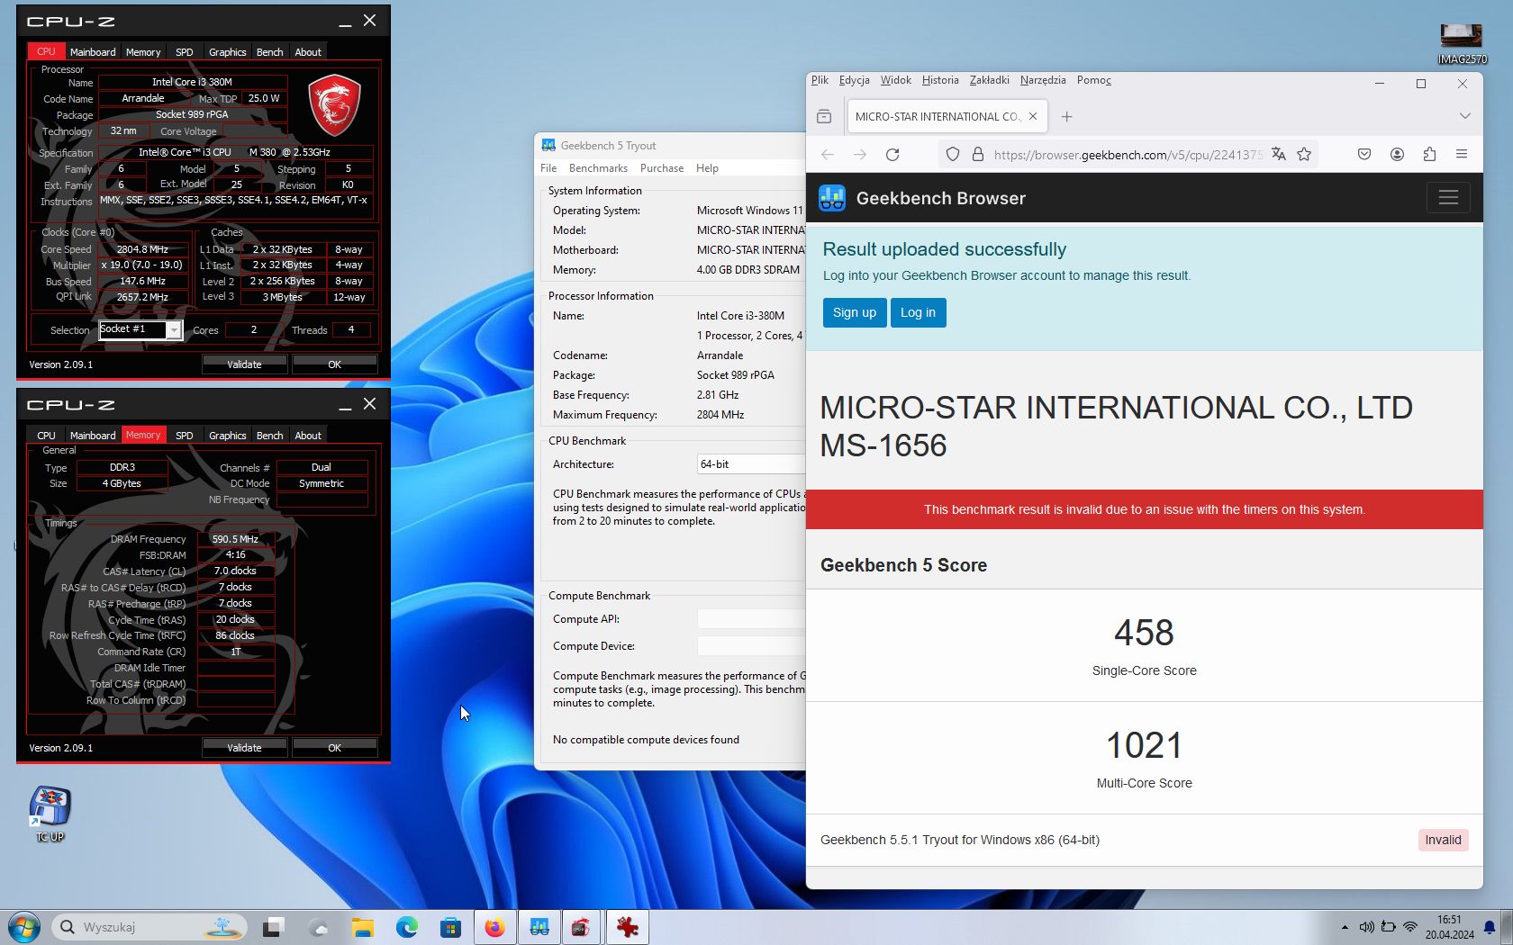Go back in the Firefox browser
The image size is (1513, 945).
827,155
